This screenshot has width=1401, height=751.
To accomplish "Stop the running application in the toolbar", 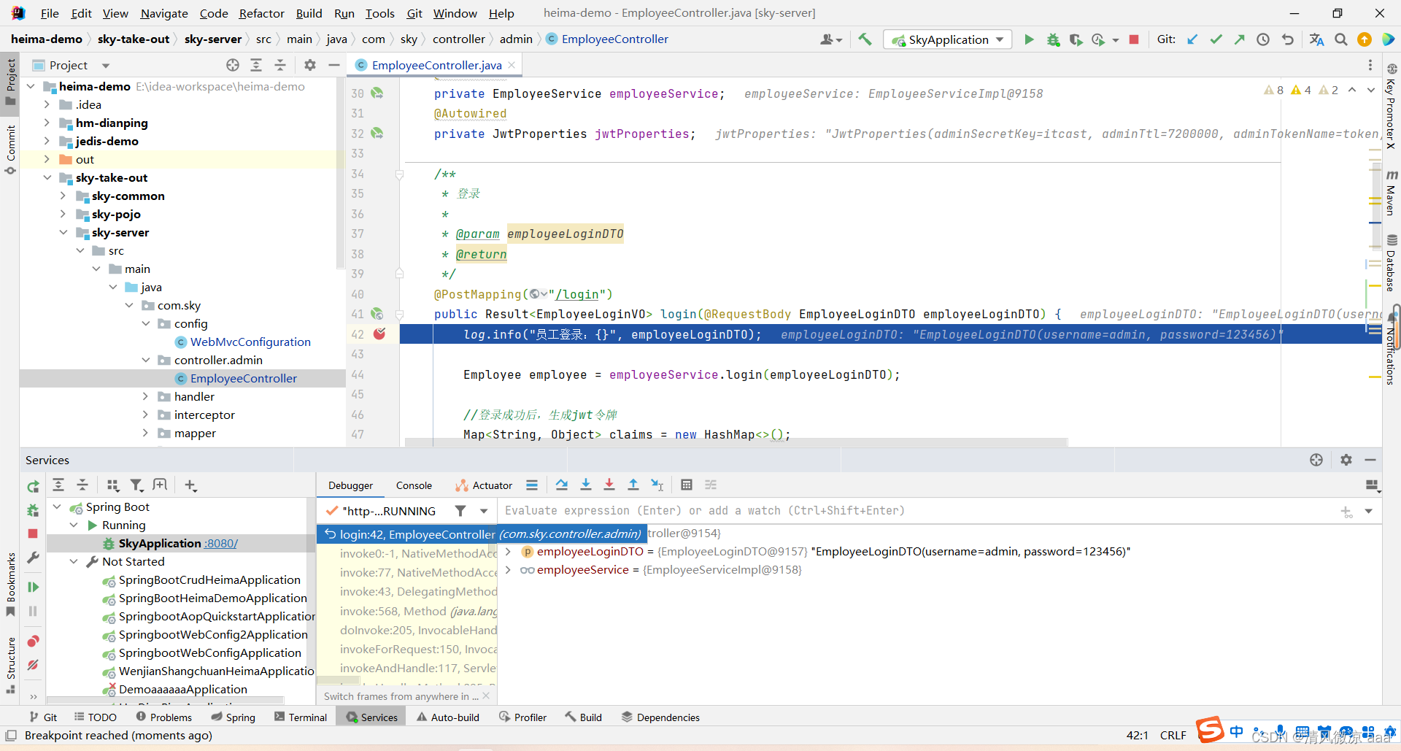I will [x=1134, y=39].
